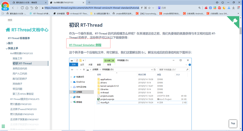Click the lightning speed-mode icon in address bar
The image size is (243, 131).
(142, 8)
